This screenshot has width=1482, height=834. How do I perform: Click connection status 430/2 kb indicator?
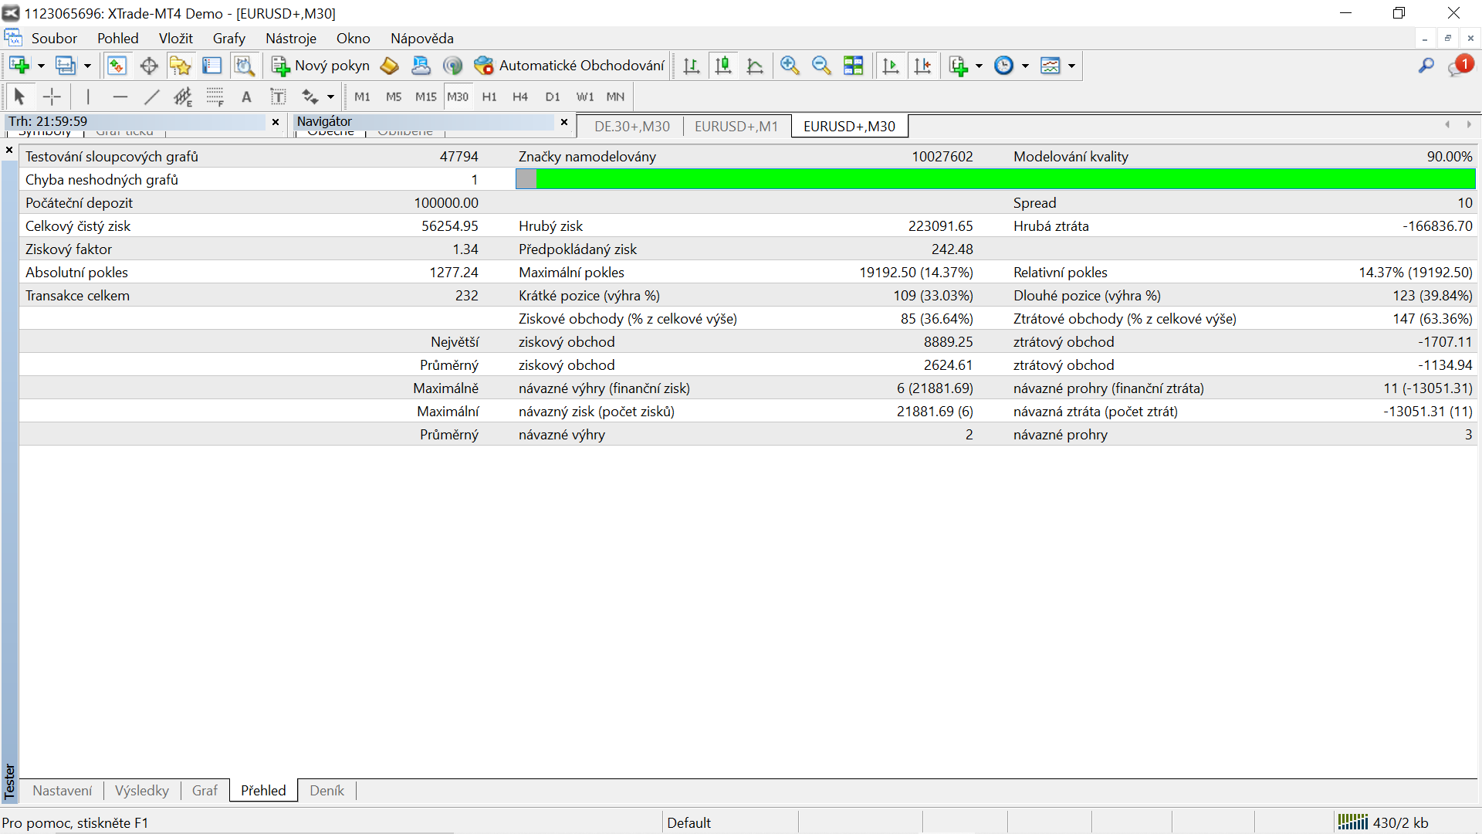click(1383, 822)
